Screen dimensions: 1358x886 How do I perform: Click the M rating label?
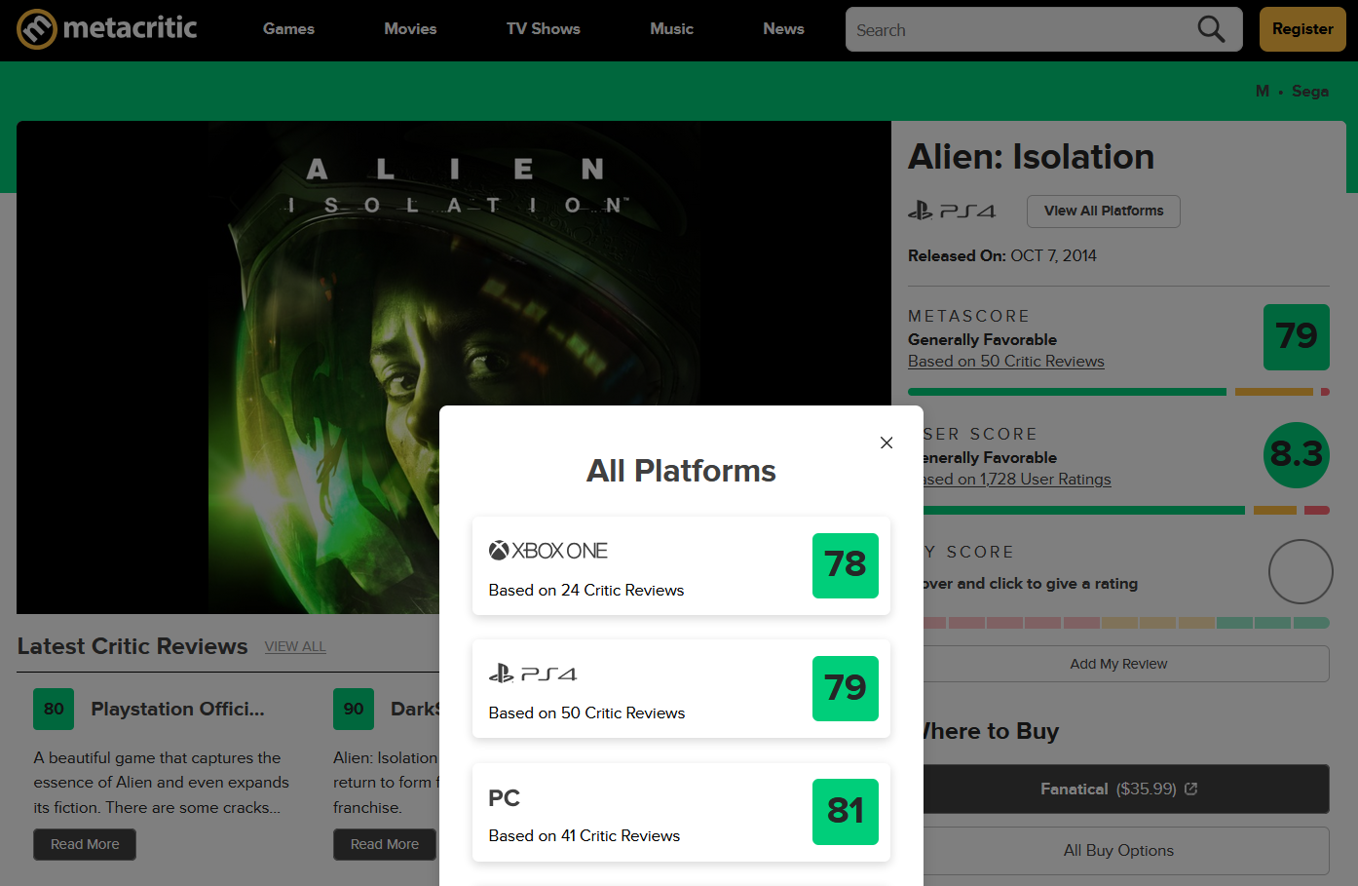(1263, 91)
